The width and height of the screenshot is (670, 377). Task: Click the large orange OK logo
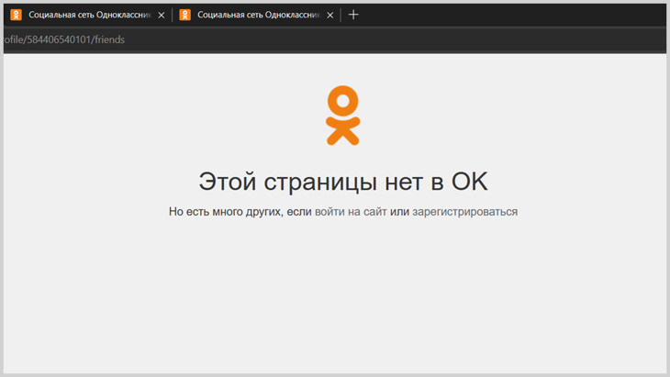pyautogui.click(x=342, y=116)
